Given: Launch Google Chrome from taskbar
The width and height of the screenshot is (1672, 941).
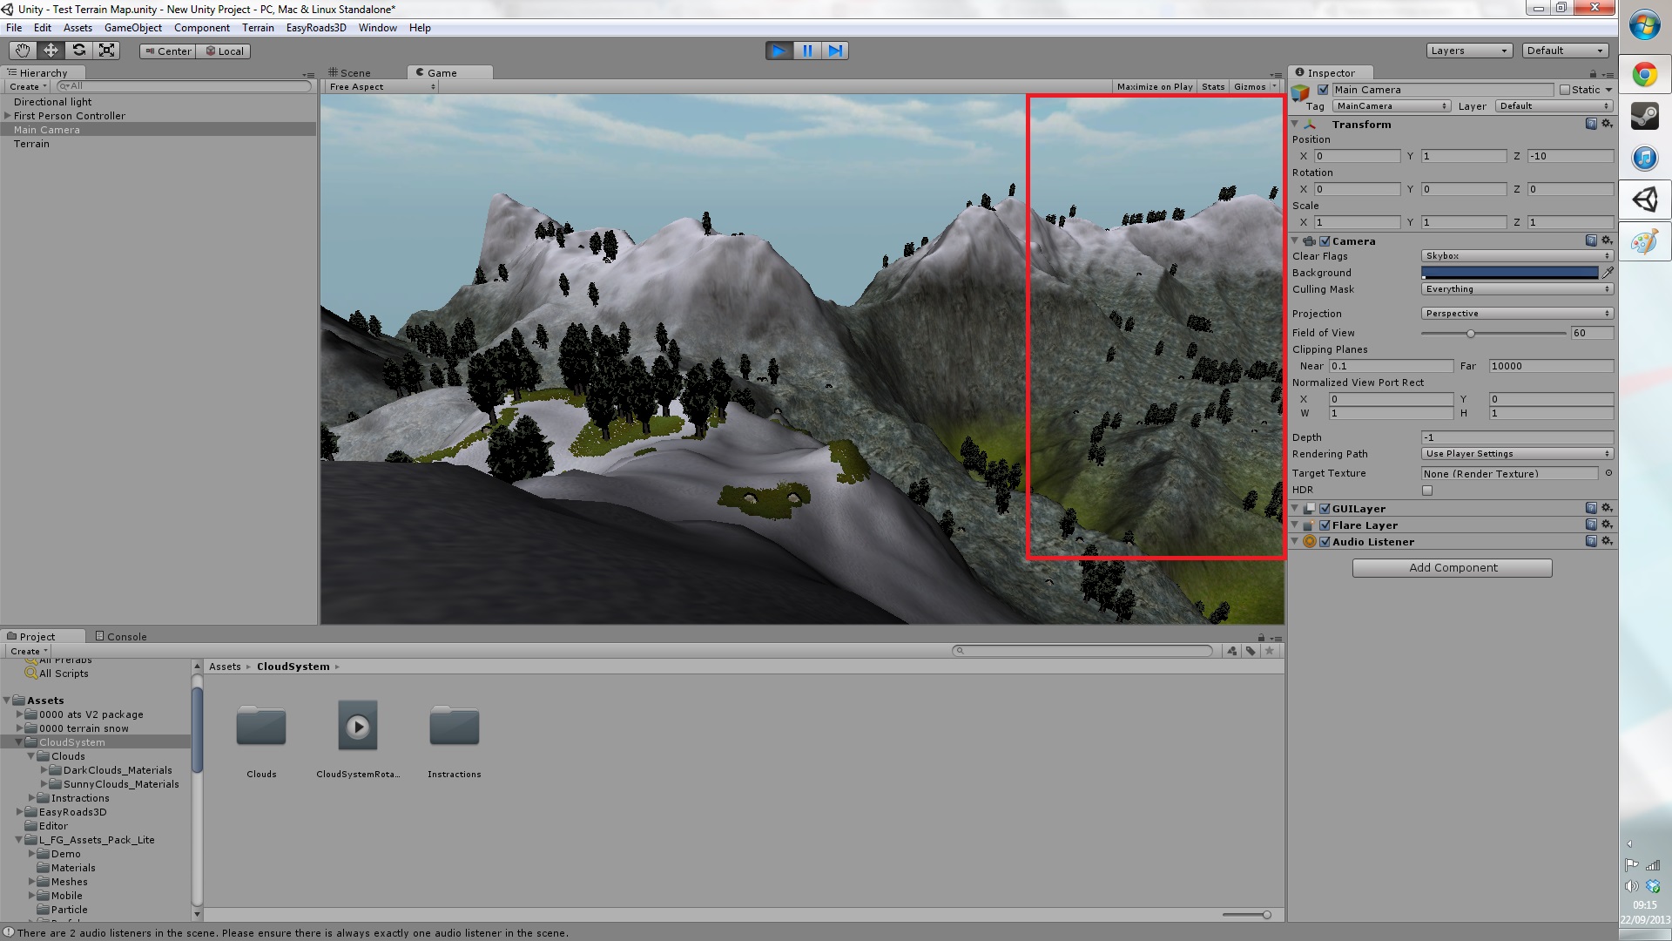Looking at the screenshot, I should tap(1645, 75).
